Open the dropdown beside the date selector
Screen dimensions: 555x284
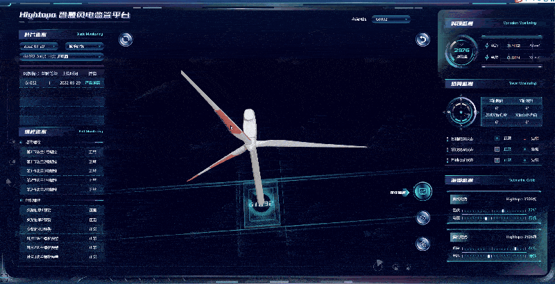(x=84, y=46)
